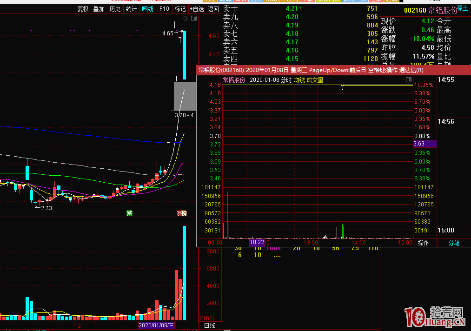This screenshot has width=471, height=331.
Task: Click the X100 volume scale label
Action: 206,318
